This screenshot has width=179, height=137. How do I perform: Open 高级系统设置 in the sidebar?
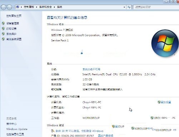coord(14,39)
